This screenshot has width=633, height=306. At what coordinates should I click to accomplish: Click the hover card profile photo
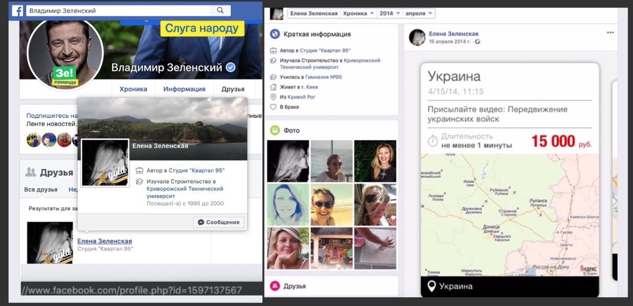(105, 162)
